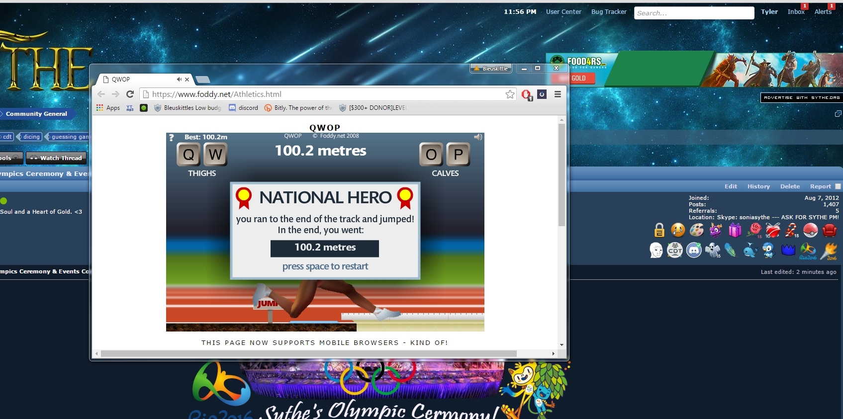Toggle QWOP game sound speaker icon

pos(478,137)
